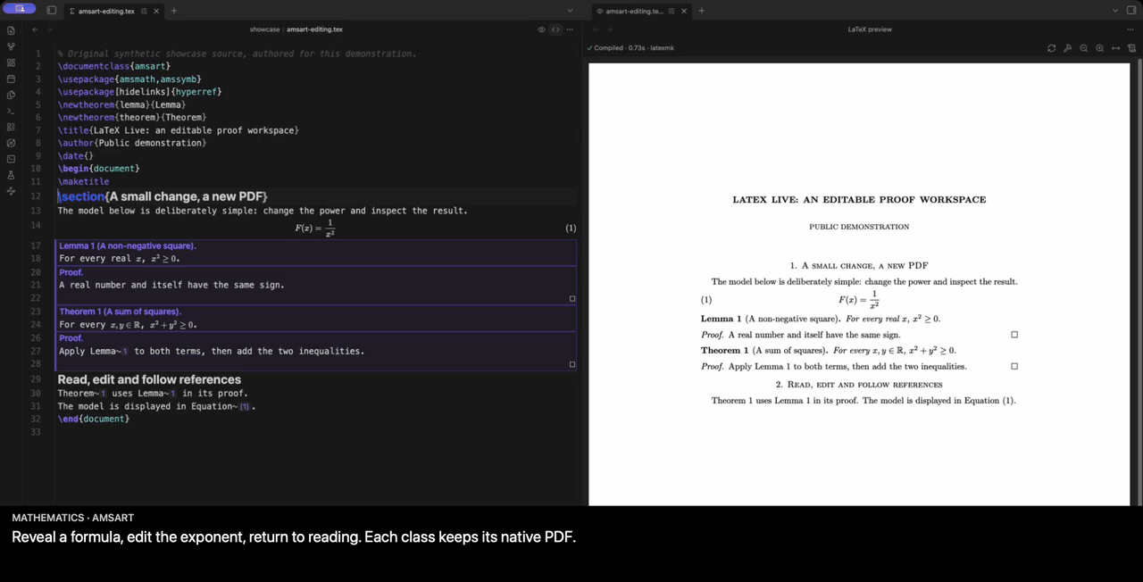Viewport: 1143px width, 582px height.
Task: Click Theorem 1 (A sum of squares) heading in editor
Action: coord(120,312)
